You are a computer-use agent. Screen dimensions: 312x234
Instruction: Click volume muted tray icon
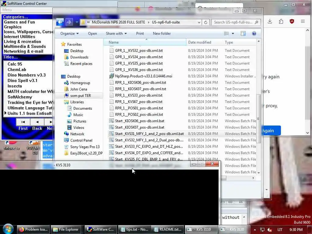coord(270,230)
